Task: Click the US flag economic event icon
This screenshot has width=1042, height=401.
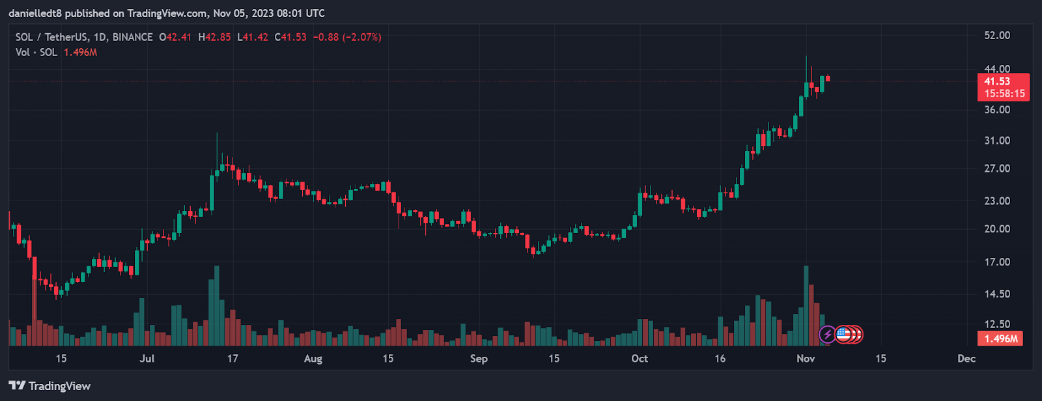Action: 844,335
